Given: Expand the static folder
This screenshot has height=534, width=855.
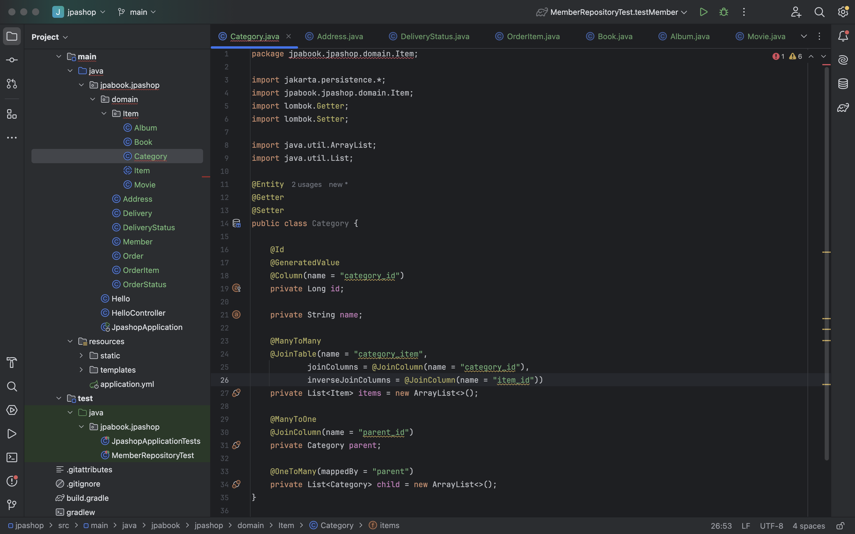Looking at the screenshot, I should [x=81, y=355].
